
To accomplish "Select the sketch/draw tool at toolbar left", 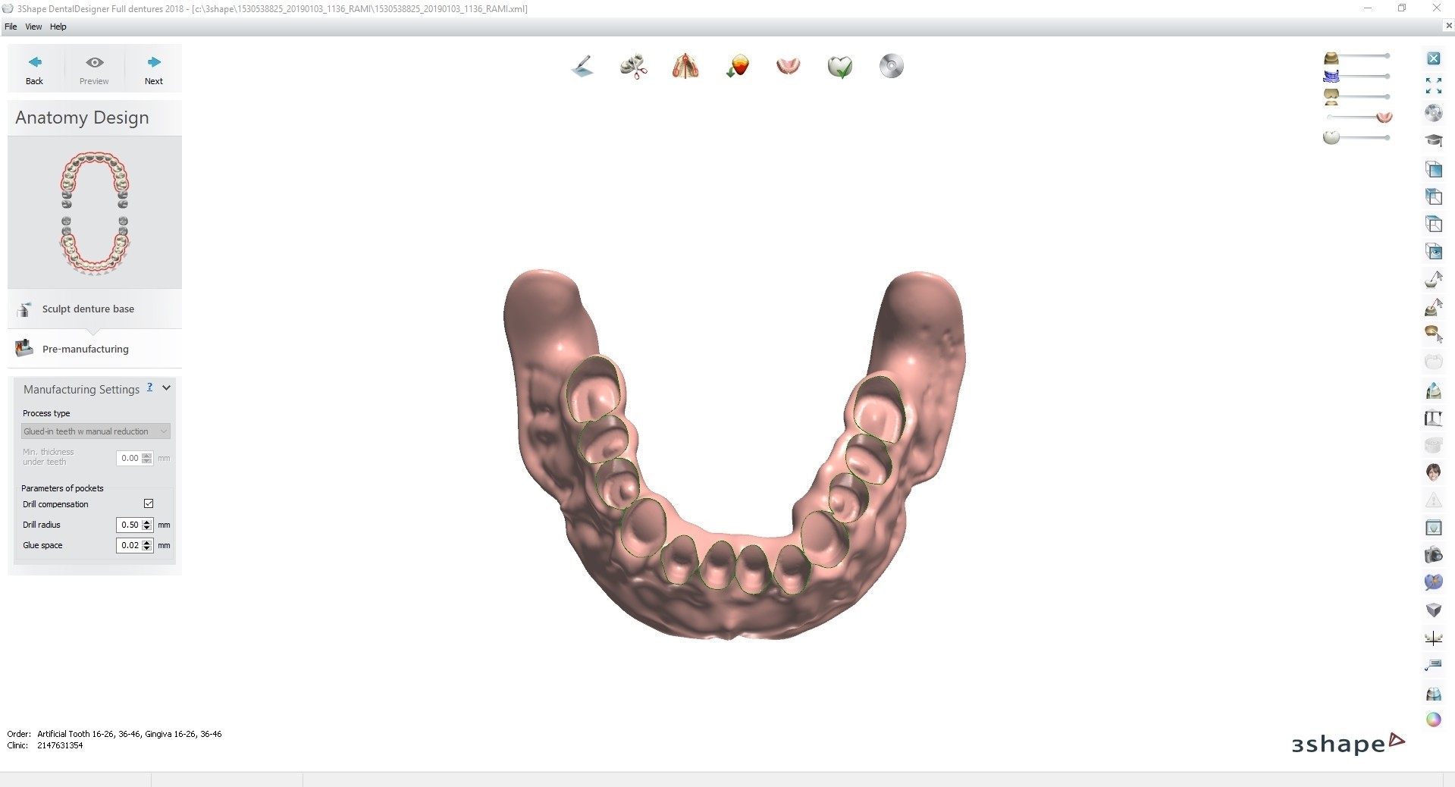I will coord(582,66).
